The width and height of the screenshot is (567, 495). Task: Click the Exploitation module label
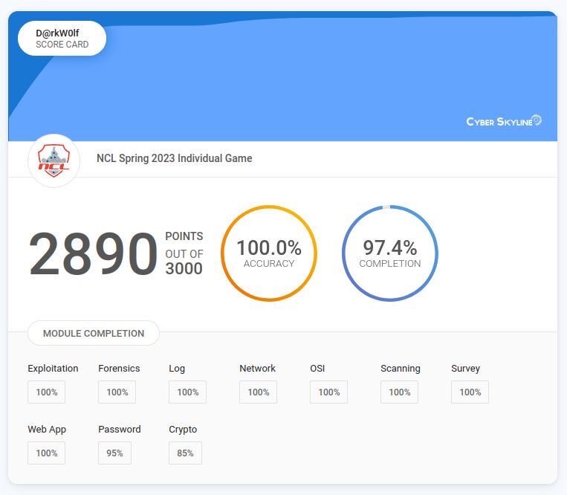[54, 369]
